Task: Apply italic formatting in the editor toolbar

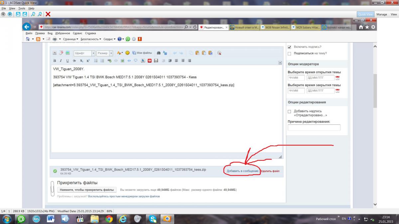Action: point(61,61)
